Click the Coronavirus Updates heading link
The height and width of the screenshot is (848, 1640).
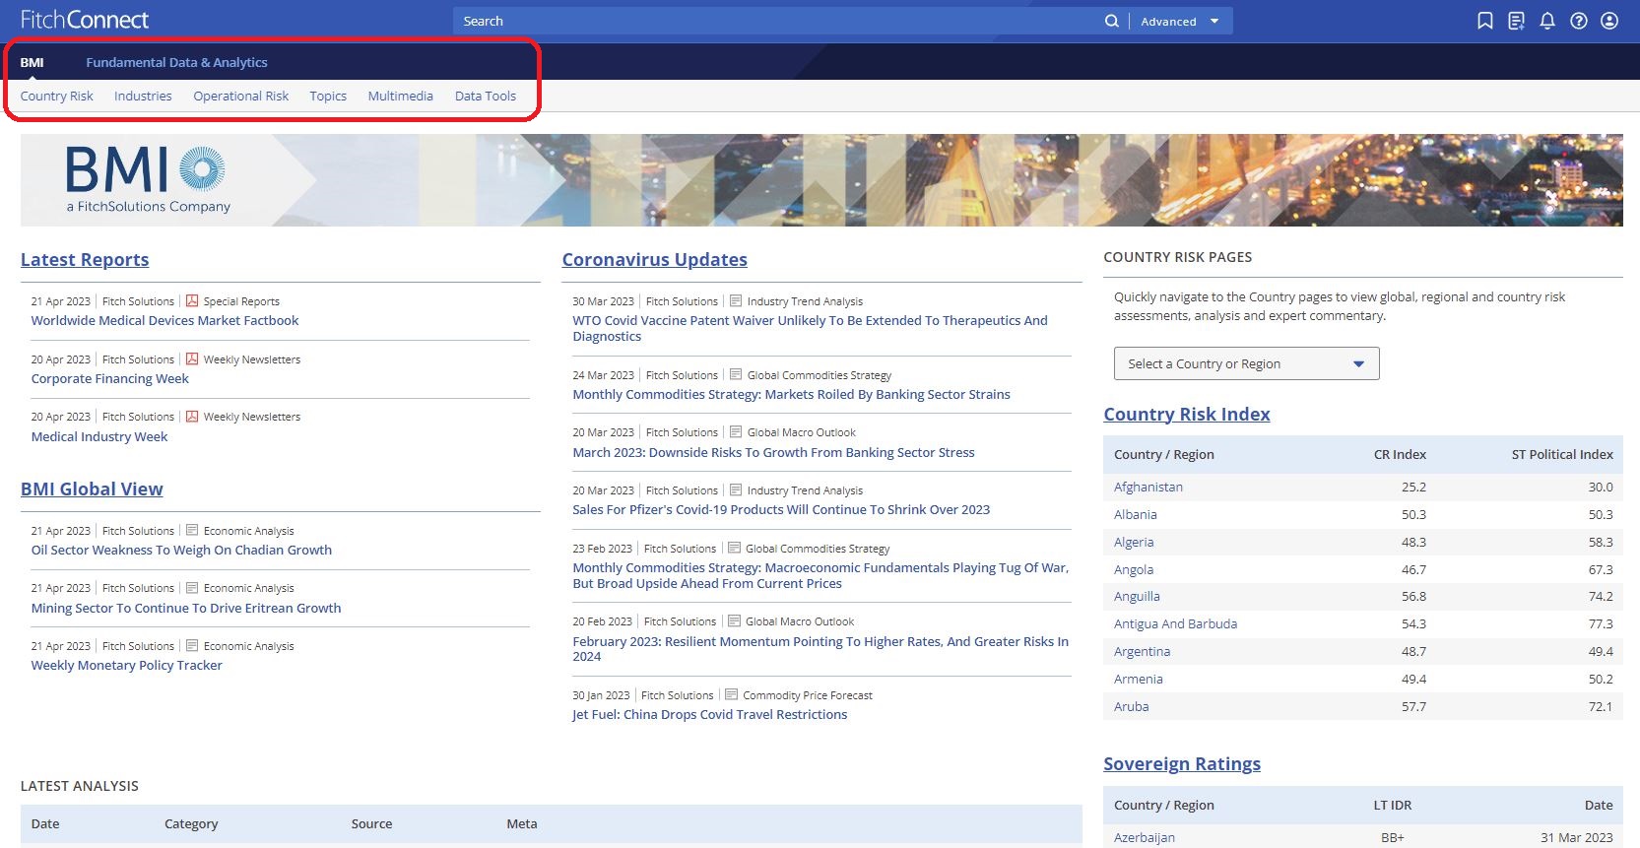click(654, 259)
